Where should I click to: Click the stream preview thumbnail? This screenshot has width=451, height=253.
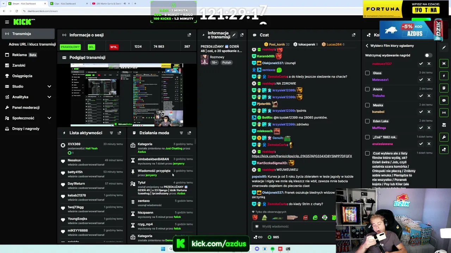coord(127,95)
